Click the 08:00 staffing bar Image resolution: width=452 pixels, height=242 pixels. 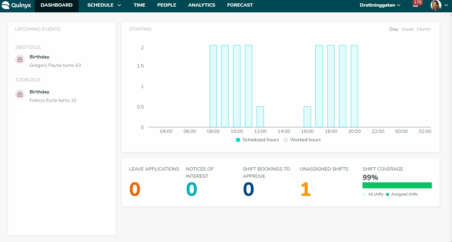click(x=213, y=86)
